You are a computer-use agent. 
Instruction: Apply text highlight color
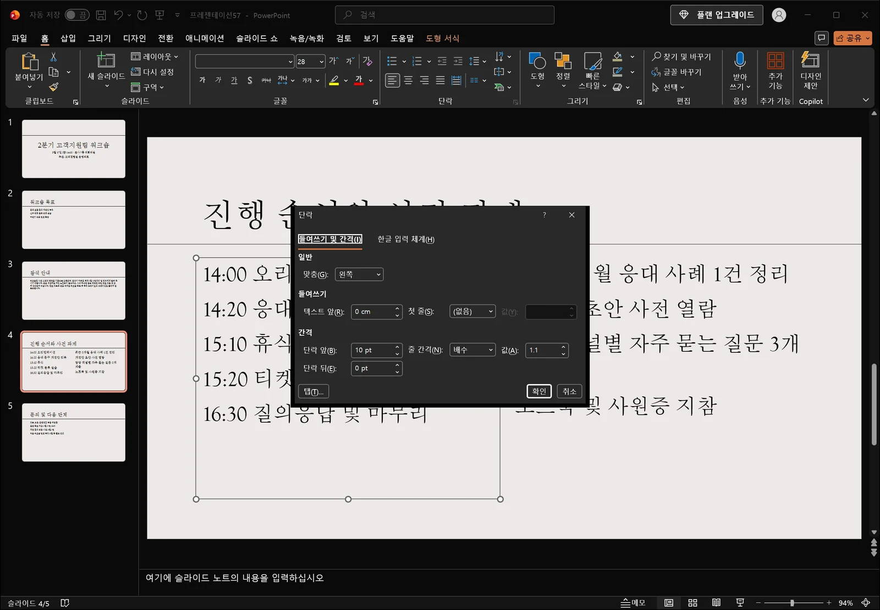coord(334,80)
